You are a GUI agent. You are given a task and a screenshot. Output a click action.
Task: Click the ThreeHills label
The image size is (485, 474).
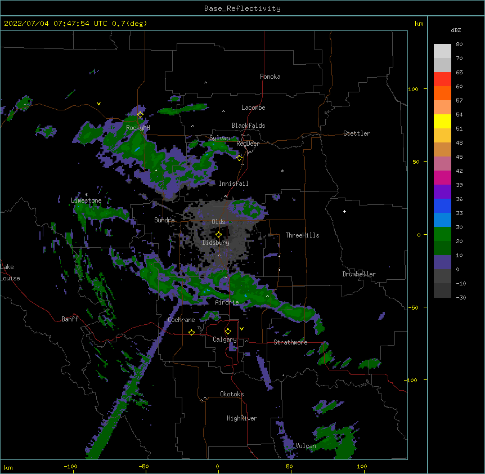click(302, 235)
